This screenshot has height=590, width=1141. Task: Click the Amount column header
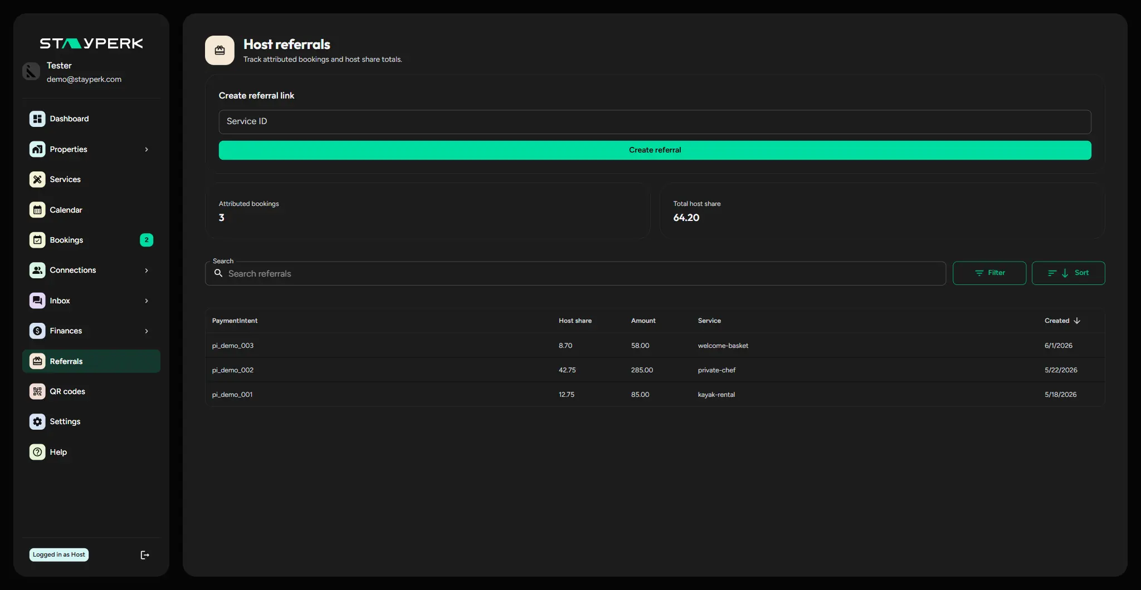click(643, 321)
